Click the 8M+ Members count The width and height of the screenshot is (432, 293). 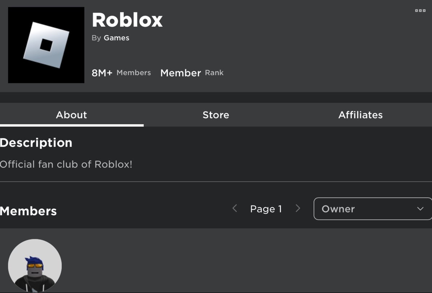121,73
